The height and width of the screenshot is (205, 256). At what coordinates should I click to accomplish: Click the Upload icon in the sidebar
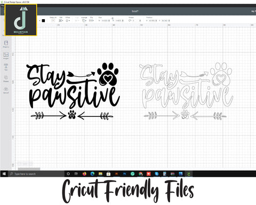pos(6,90)
